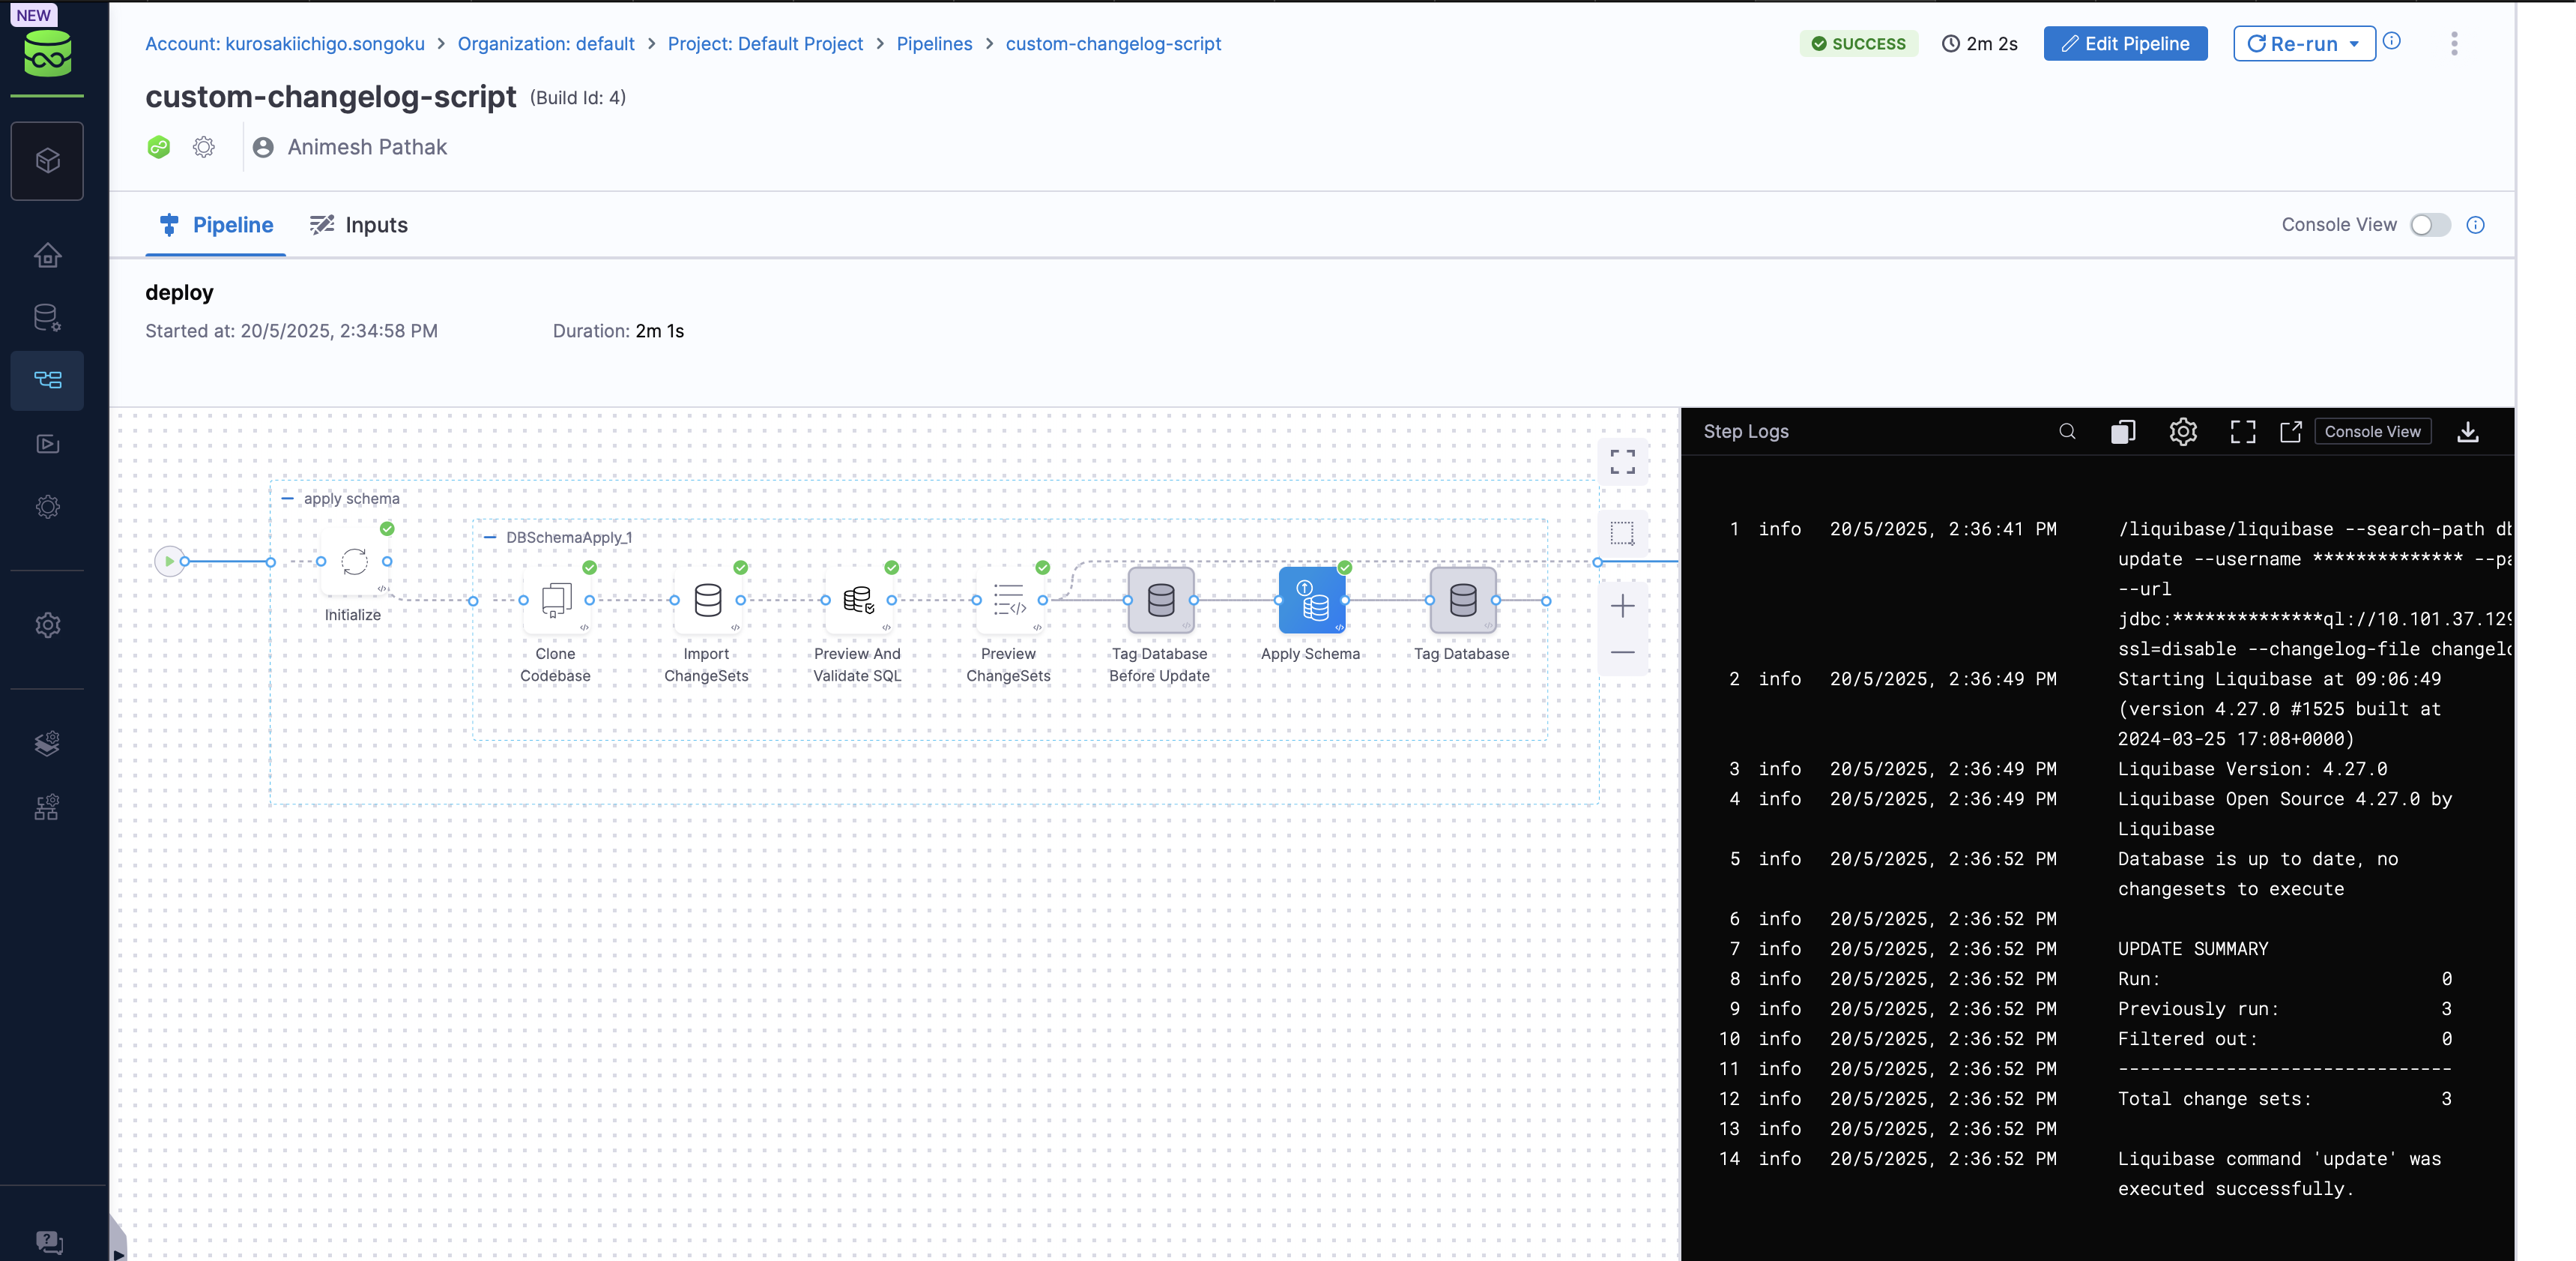Open step logs in a new tab

(2291, 431)
